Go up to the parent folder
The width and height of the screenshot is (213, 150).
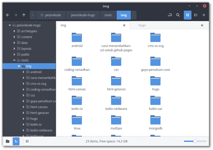pos(24,15)
